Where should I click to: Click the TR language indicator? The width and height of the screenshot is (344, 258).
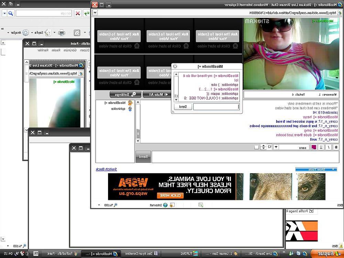(36, 254)
